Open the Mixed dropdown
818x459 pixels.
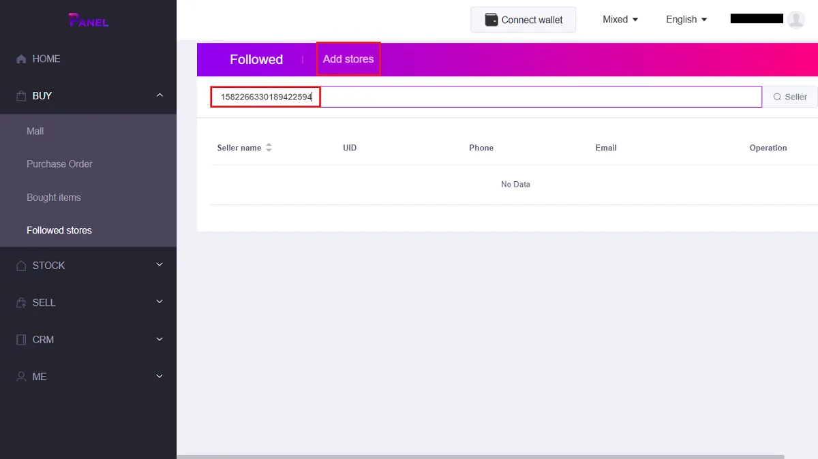click(619, 20)
